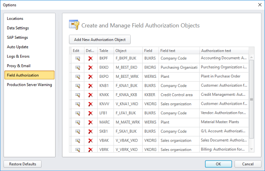Viewport: 265px width, 171px height.
Task: Delete the EKPO M_BEST_WRK entry
Action: point(91,76)
